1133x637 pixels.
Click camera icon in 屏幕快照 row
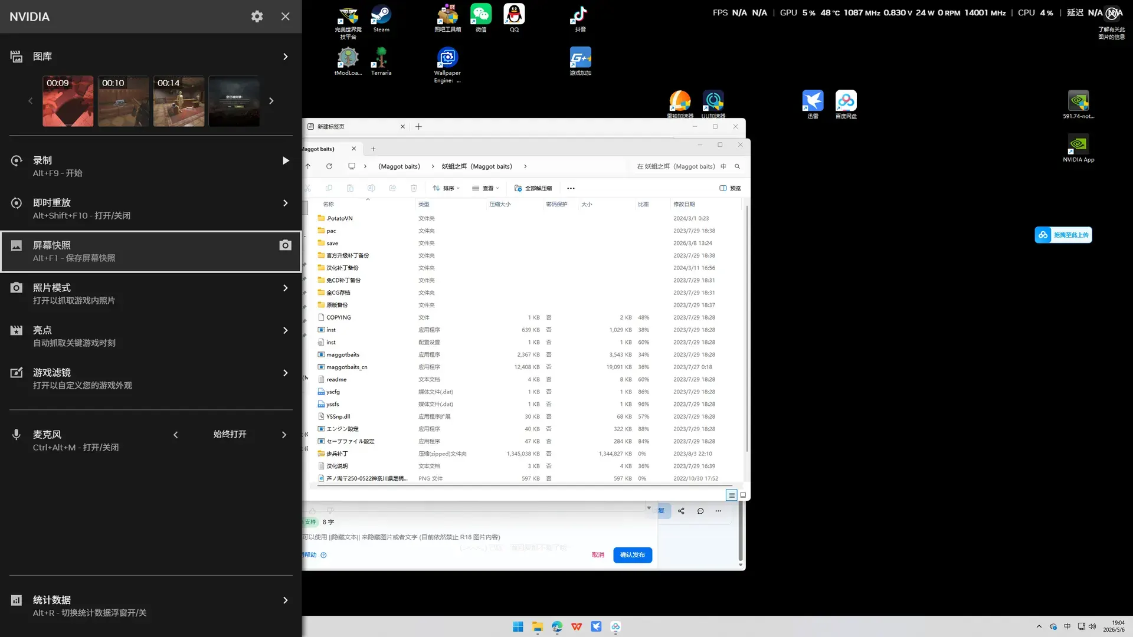[285, 245]
